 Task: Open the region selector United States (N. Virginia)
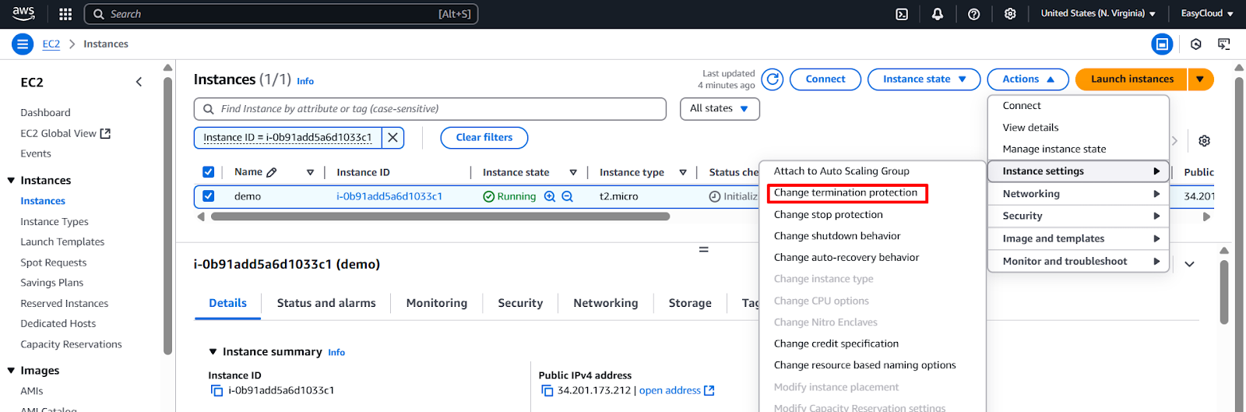1098,13
